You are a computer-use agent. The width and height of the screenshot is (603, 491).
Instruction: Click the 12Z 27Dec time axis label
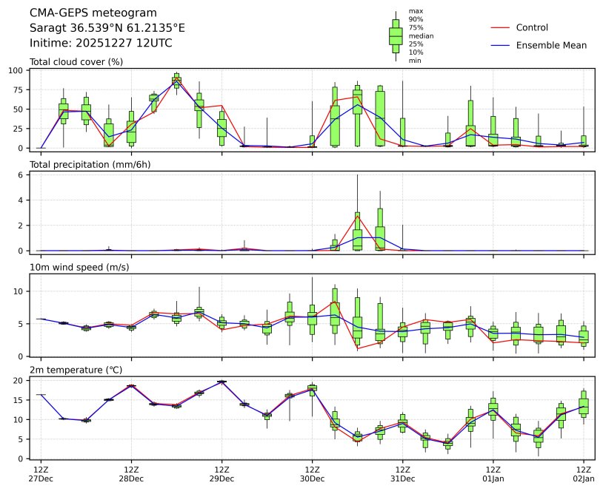pos(41,474)
